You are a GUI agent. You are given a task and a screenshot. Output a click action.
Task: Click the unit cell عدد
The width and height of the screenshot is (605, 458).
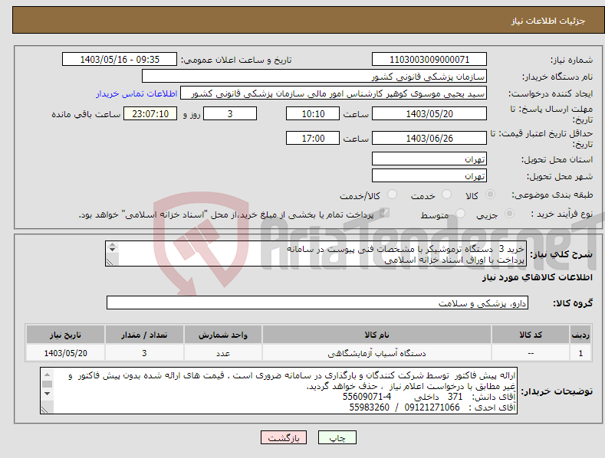(x=222, y=353)
